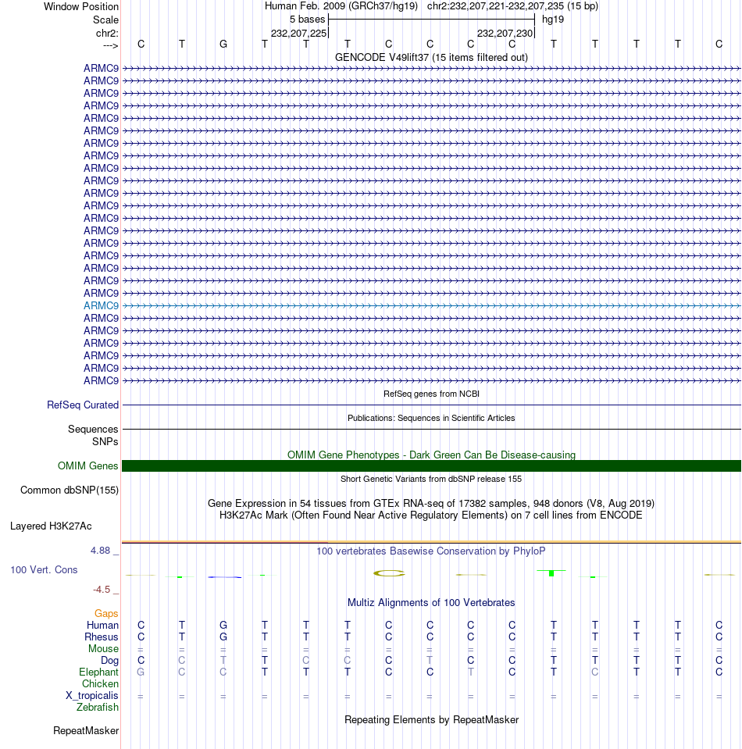Click the RepeatMasker track label
The height and width of the screenshot is (749, 742).
[x=86, y=731]
